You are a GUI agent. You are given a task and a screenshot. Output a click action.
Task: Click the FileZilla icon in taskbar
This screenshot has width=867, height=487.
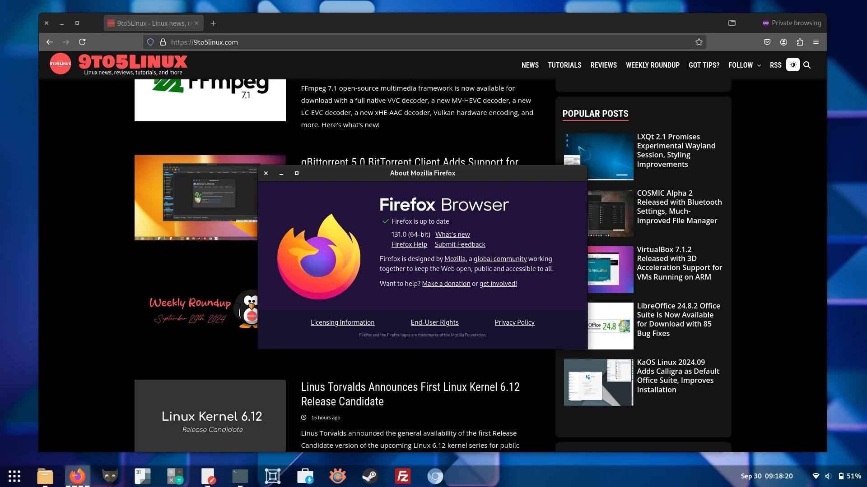[403, 476]
